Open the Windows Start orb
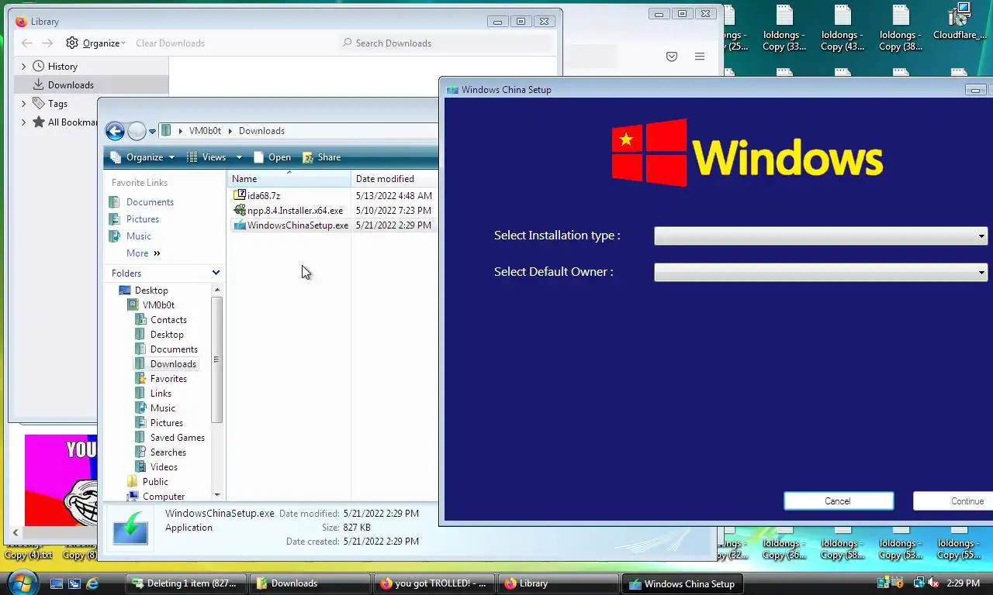993x595 pixels. pos(22,583)
